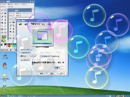Tick the password-on-resume checkbox in Display Properties
130x97 pixels.
click(41, 56)
